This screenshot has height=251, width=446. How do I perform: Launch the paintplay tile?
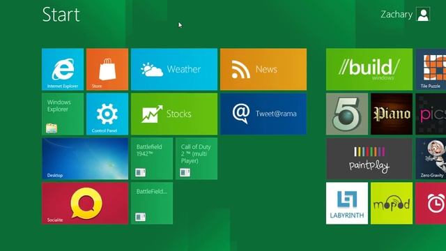369,158
